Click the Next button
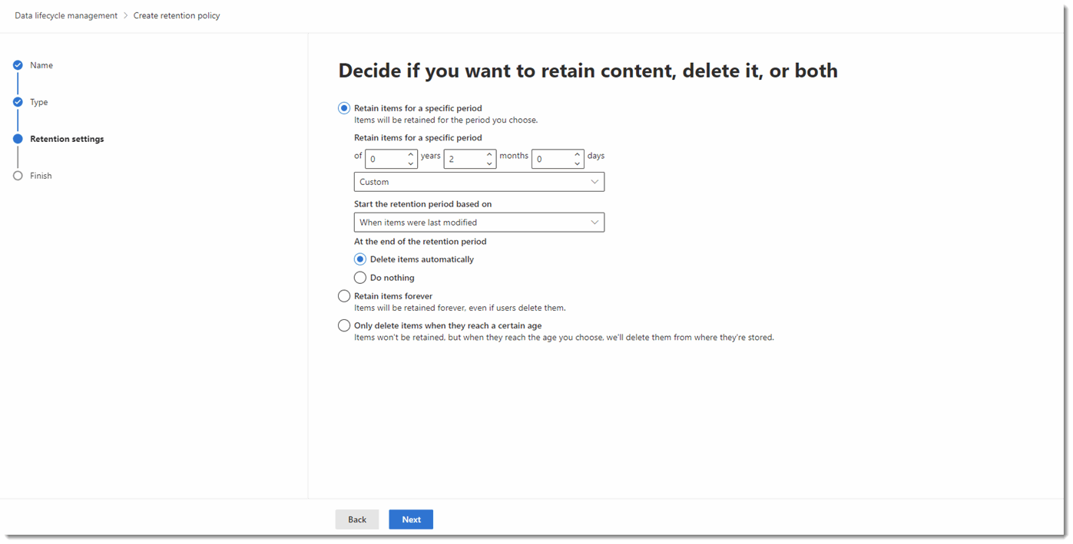The height and width of the screenshot is (544, 1073). [x=411, y=519]
